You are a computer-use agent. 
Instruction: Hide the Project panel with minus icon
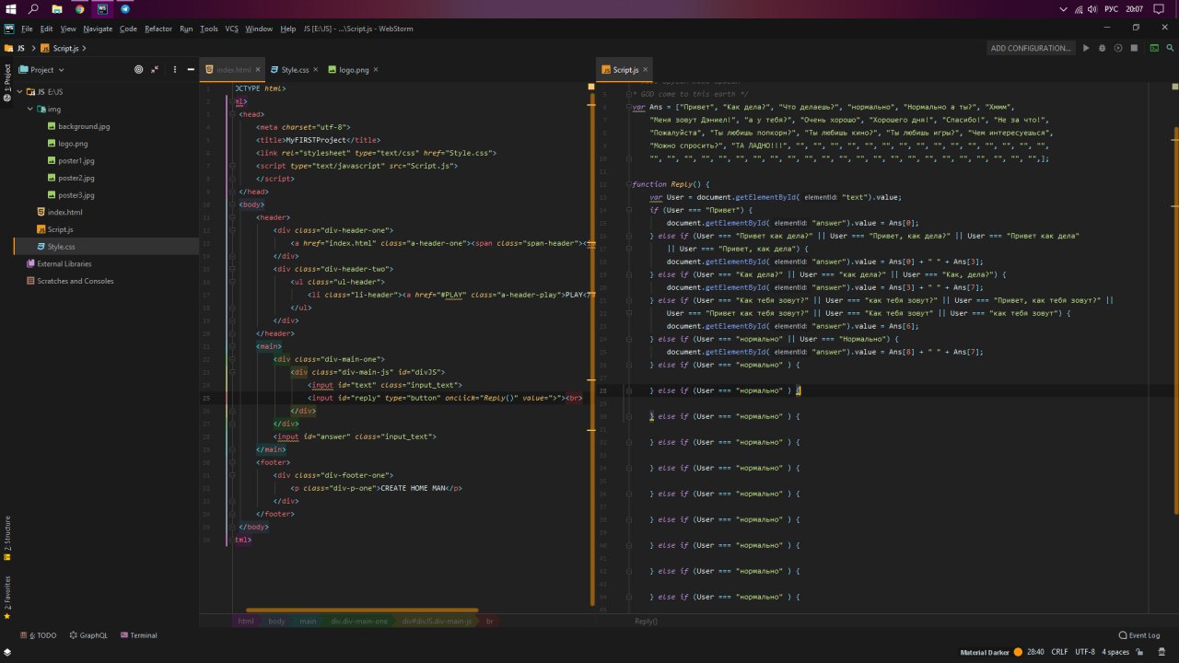point(189,69)
